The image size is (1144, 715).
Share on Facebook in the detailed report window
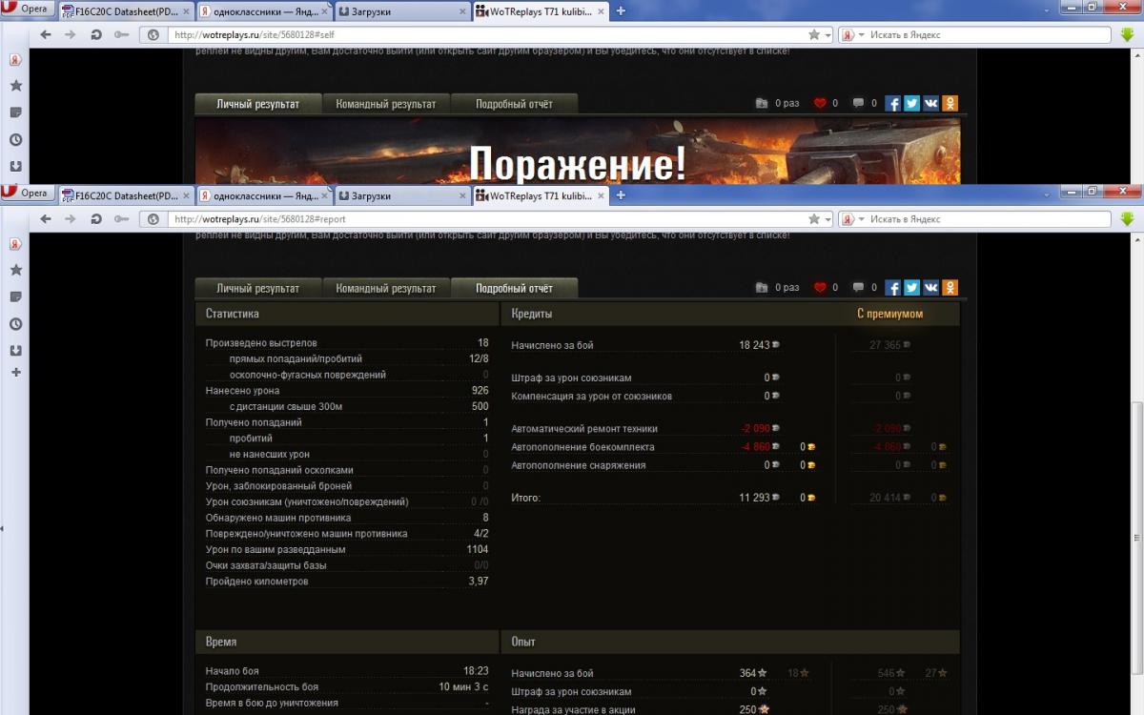[892, 288]
